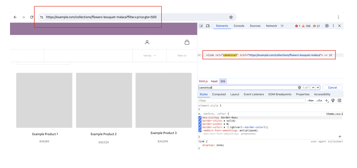The height and width of the screenshot is (168, 357).
Task: Toggle the computed styles sidebar icon
Action: click(339, 100)
